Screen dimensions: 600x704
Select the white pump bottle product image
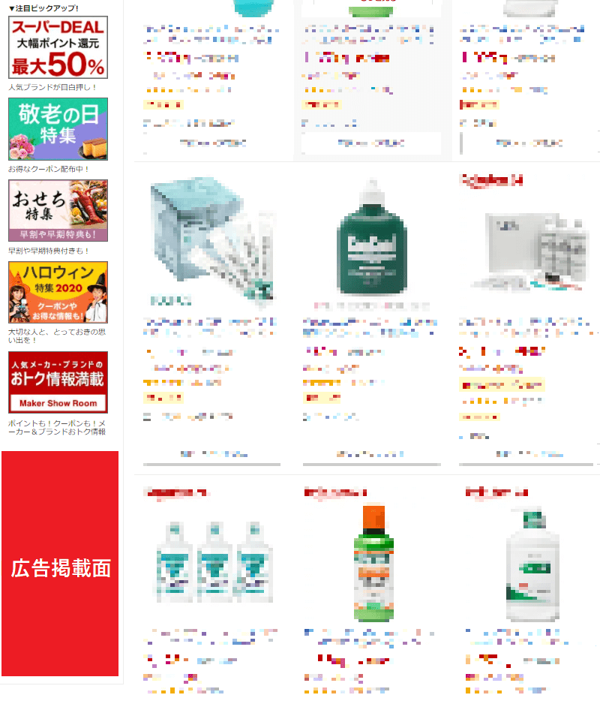[x=532, y=565]
